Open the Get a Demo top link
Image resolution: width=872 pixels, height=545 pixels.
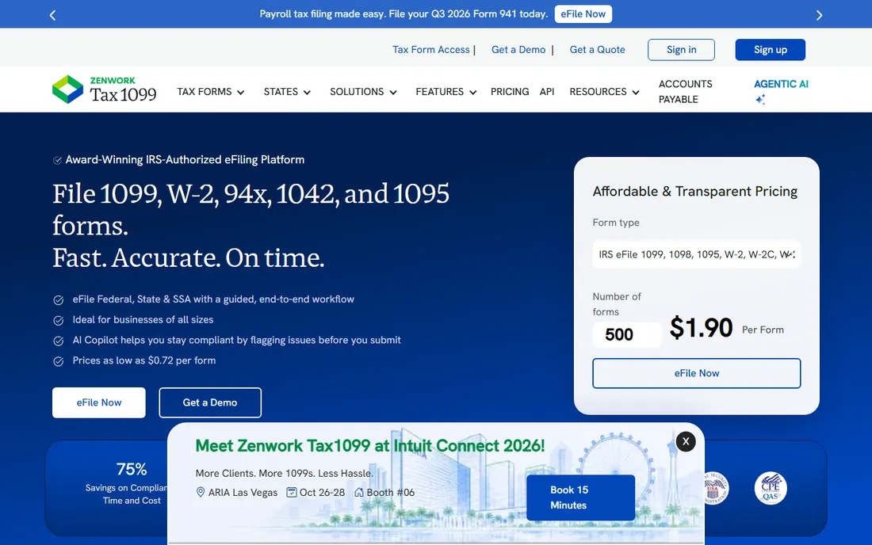point(518,49)
